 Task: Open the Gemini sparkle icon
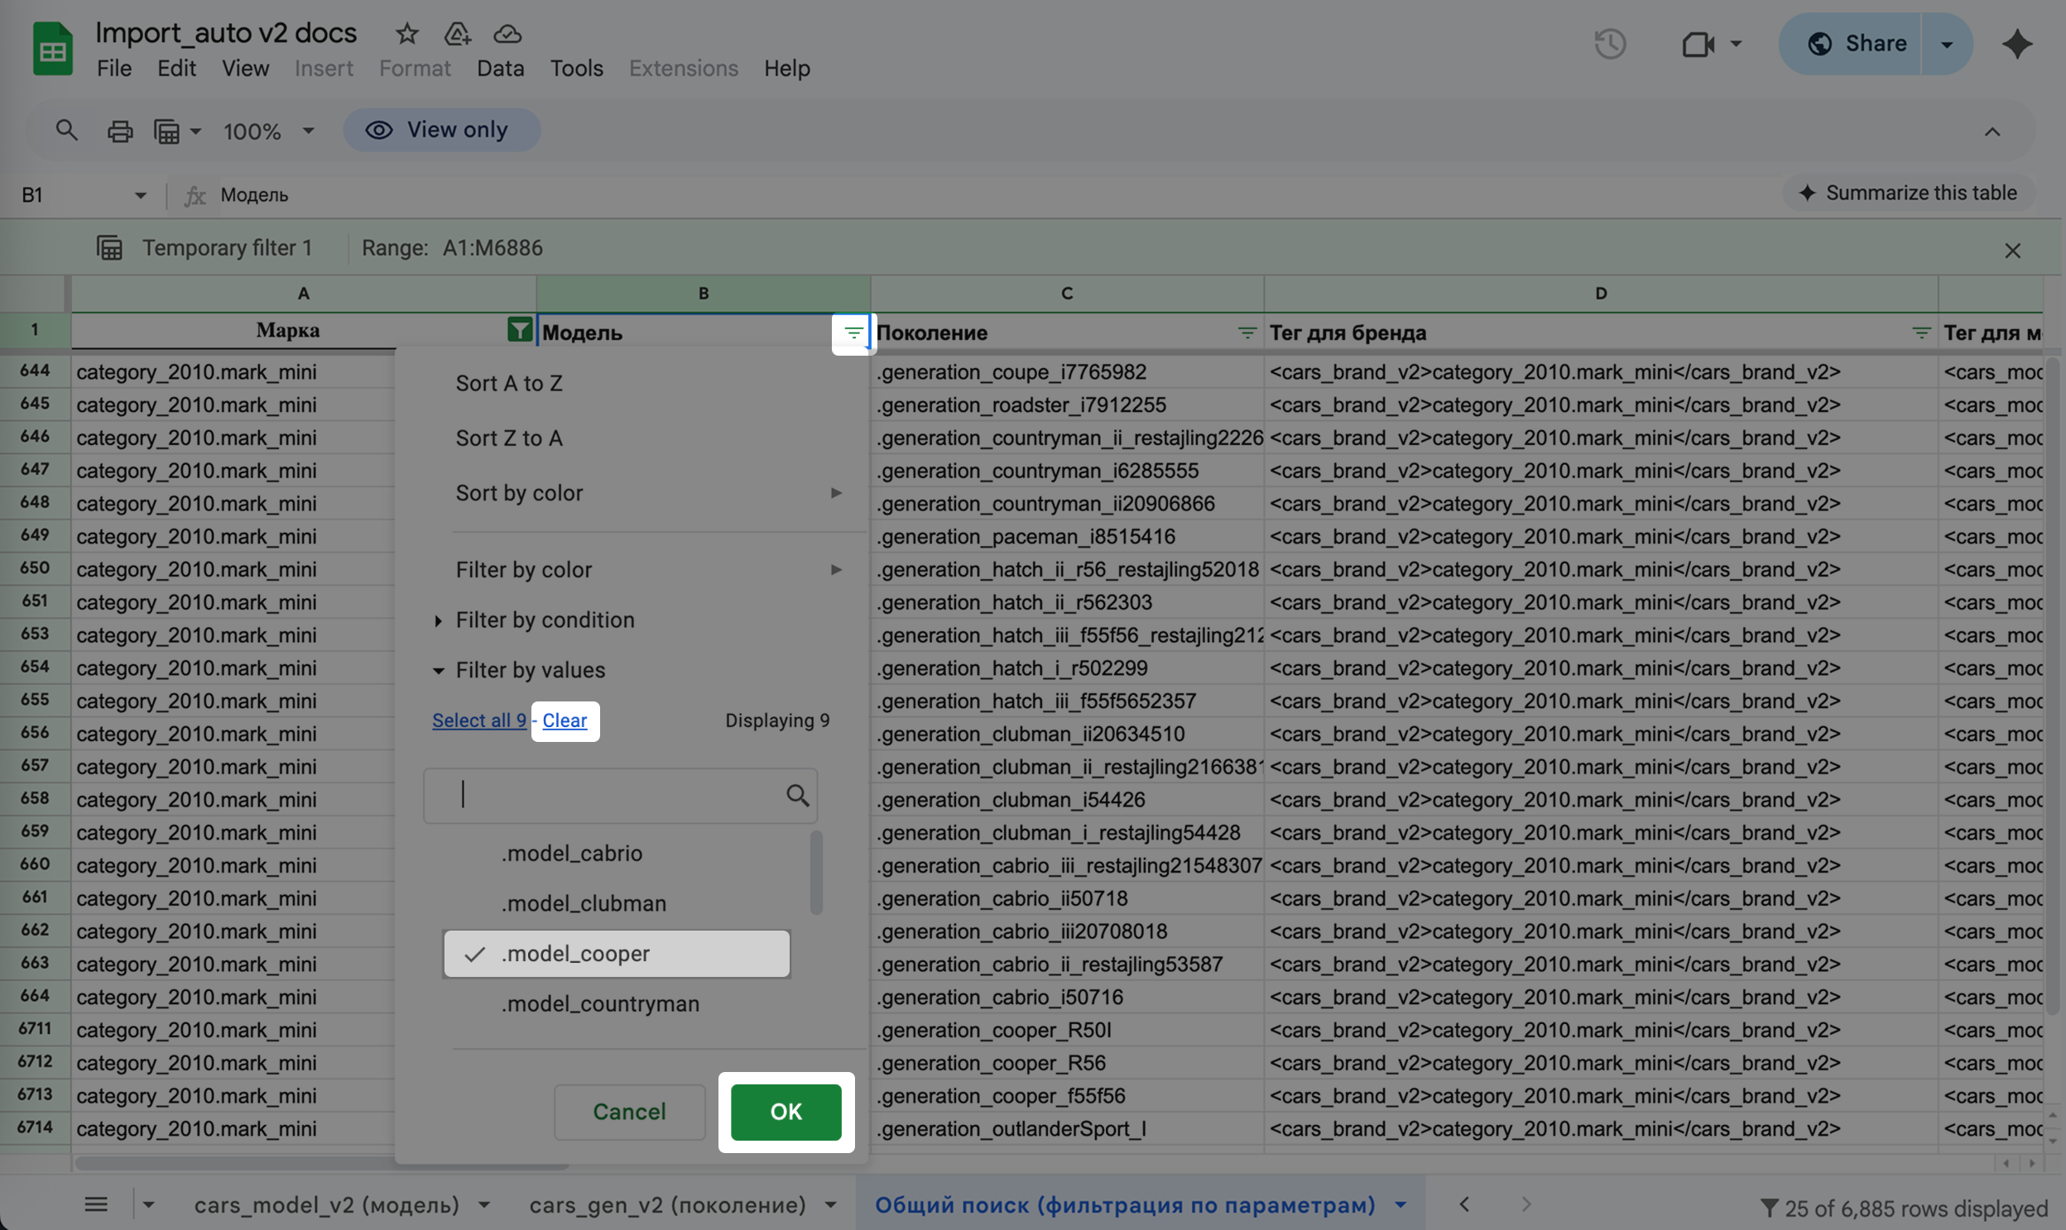pyautogui.click(x=2017, y=44)
